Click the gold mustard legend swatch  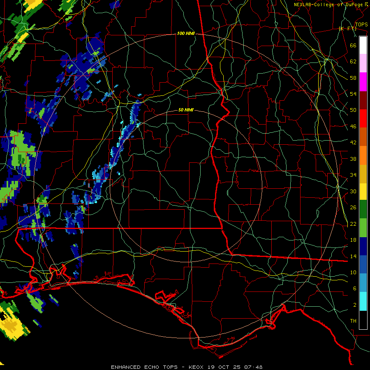pyautogui.click(x=363, y=174)
